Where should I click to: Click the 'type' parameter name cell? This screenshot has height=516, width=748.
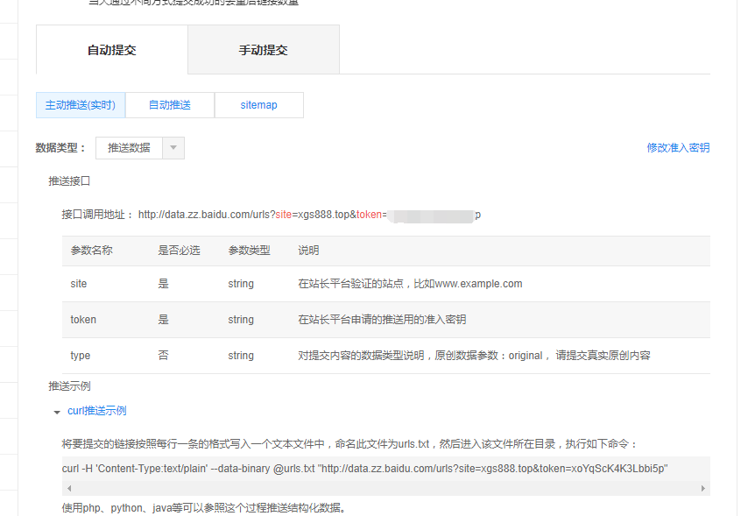tap(81, 356)
